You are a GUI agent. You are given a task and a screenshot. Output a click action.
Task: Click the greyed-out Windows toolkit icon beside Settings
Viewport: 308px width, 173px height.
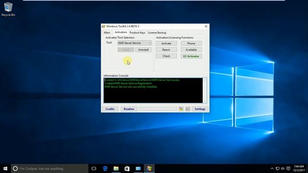[x=188, y=109]
